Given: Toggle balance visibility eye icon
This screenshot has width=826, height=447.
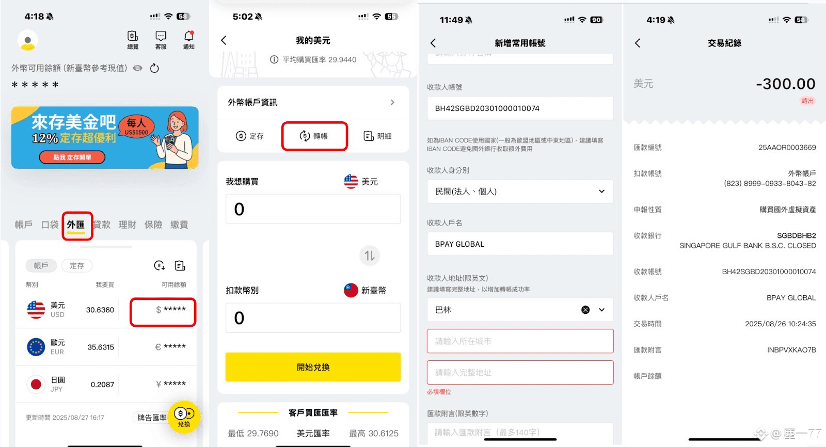Looking at the screenshot, I should (137, 68).
